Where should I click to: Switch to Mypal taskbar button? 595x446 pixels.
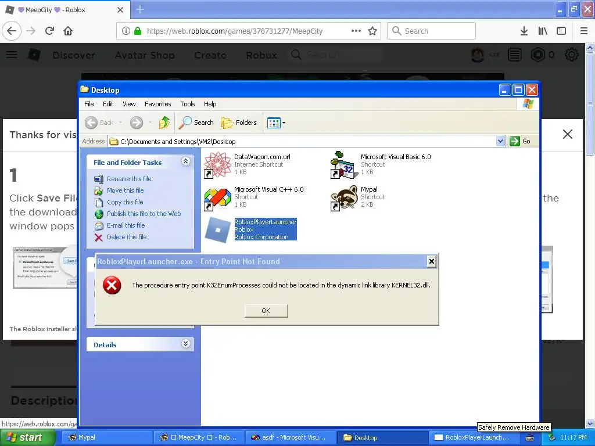(106, 437)
